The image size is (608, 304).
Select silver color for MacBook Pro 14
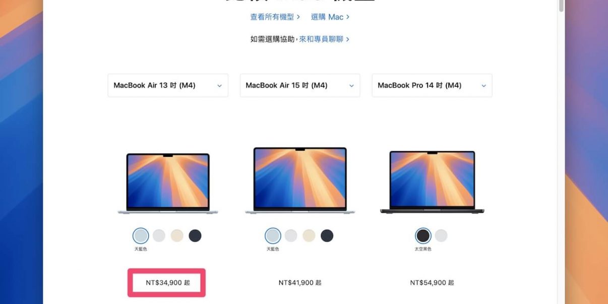tap(441, 235)
